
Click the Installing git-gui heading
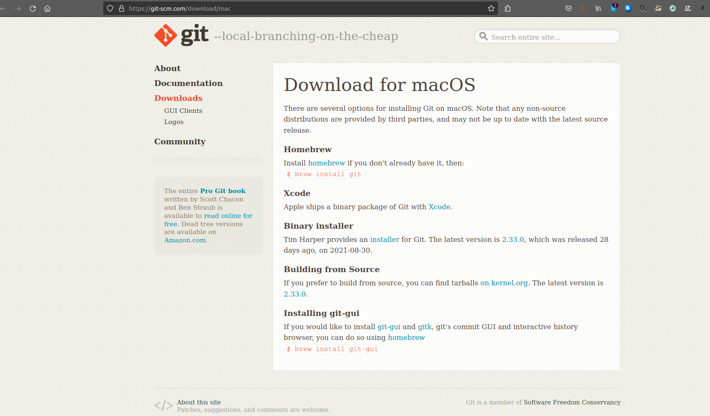point(321,313)
